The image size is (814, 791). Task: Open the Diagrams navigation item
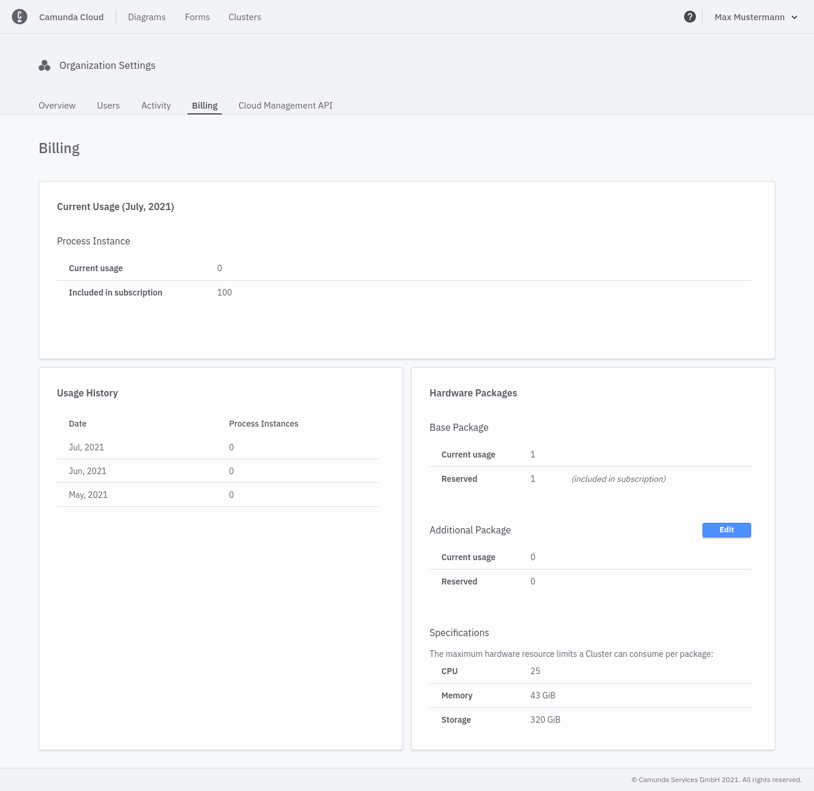click(x=147, y=17)
